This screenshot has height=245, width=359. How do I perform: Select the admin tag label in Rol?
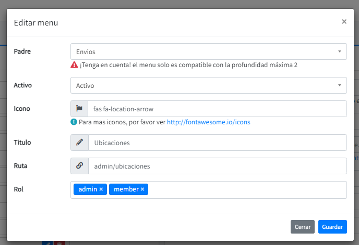pyautogui.click(x=88, y=189)
